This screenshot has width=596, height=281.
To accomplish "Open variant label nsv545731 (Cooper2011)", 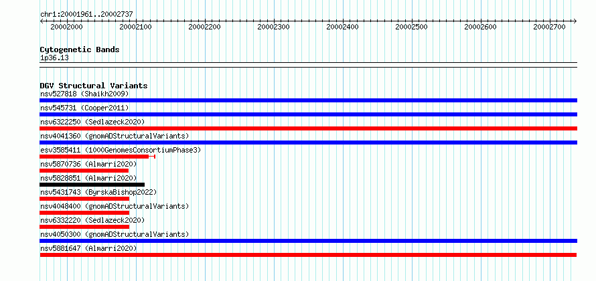I will pos(84,108).
